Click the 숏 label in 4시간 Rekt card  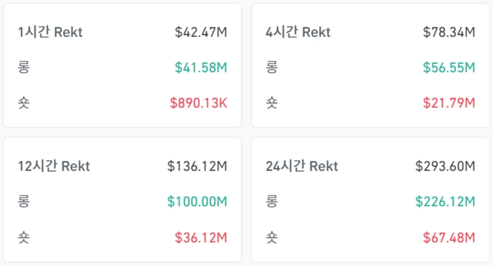tap(272, 103)
